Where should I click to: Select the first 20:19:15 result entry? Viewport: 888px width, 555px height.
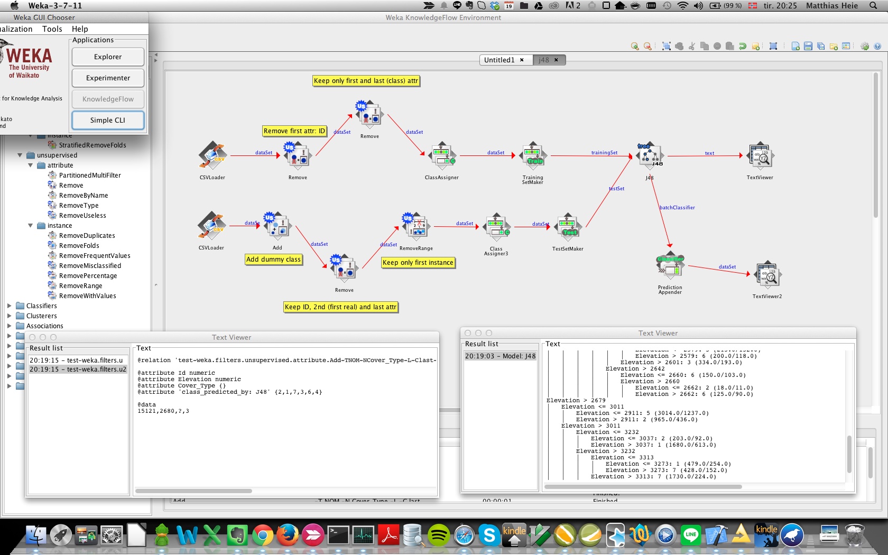pyautogui.click(x=78, y=360)
